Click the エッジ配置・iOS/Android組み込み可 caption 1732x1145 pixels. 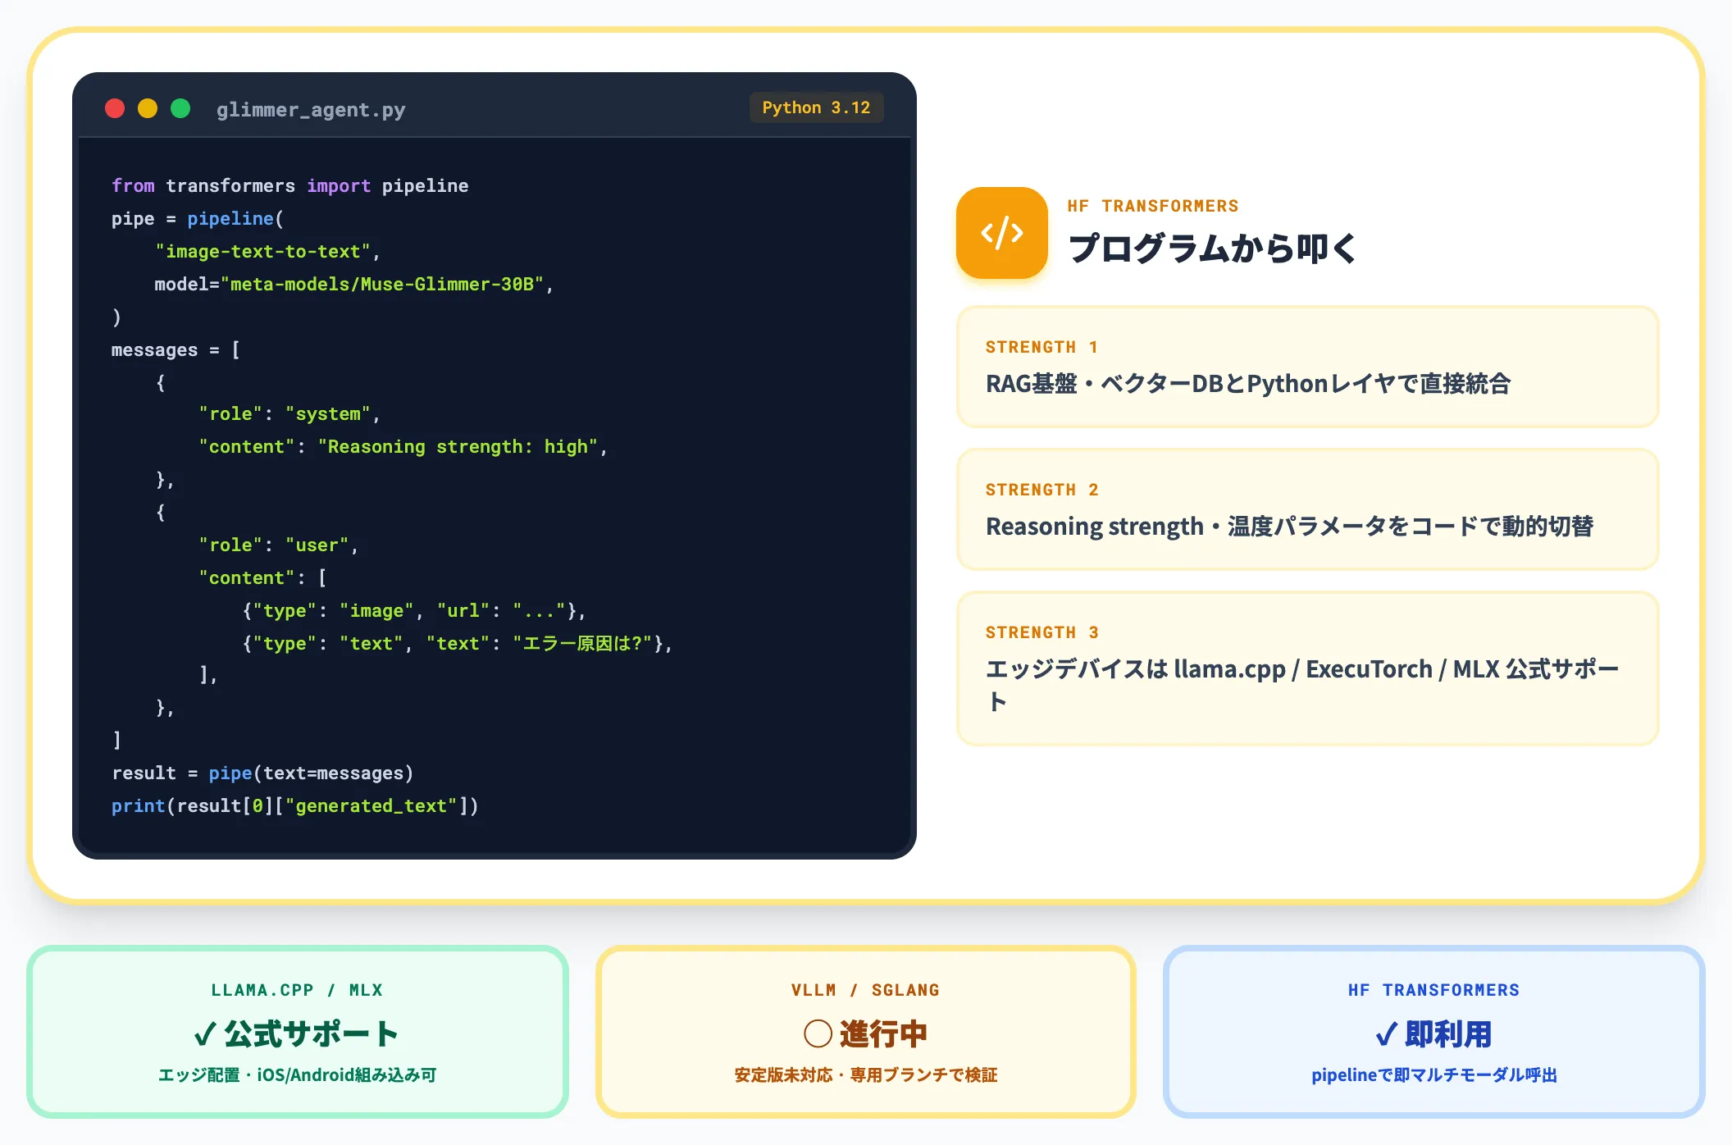(x=298, y=1075)
